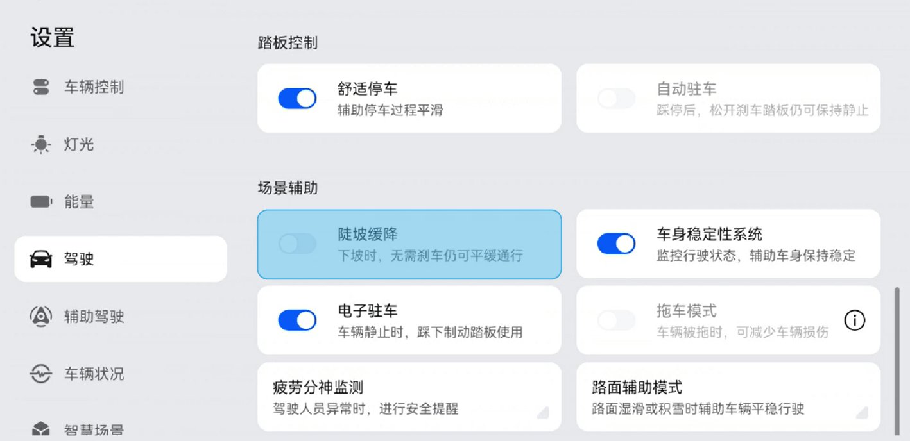The height and width of the screenshot is (441, 910).
Task: Click the smart scene icon beside 智慧场景
Action: coord(41,429)
